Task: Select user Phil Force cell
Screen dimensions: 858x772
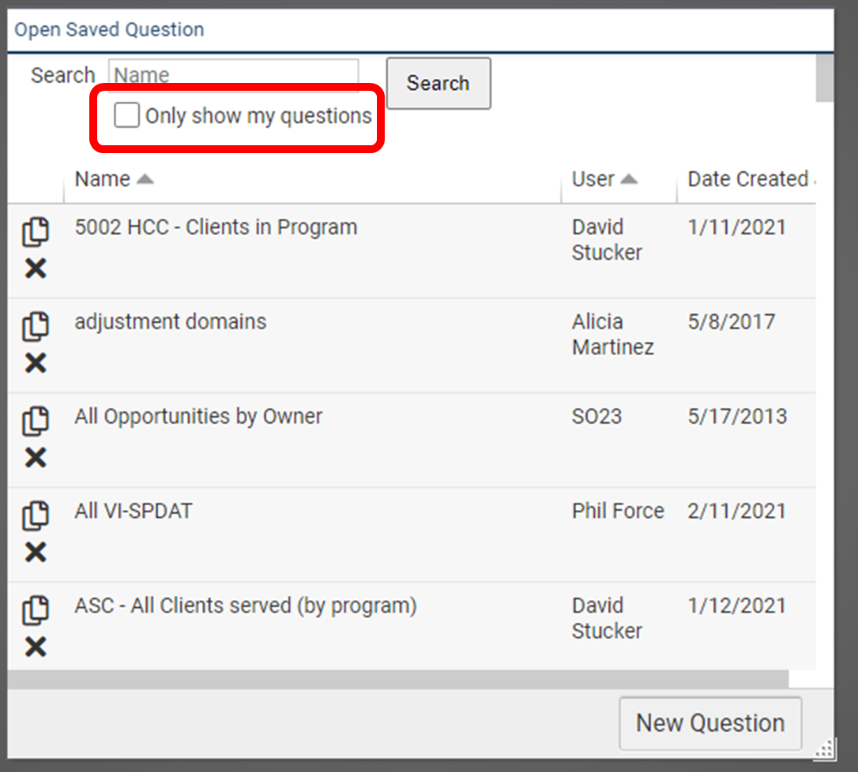Action: 618,511
